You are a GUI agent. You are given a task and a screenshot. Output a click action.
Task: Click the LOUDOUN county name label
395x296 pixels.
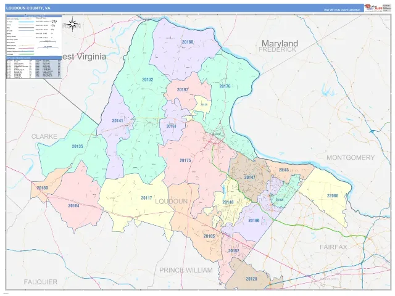[172, 202]
